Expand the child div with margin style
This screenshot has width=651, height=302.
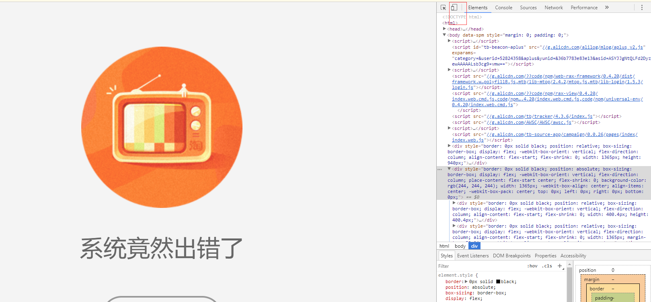point(454,226)
